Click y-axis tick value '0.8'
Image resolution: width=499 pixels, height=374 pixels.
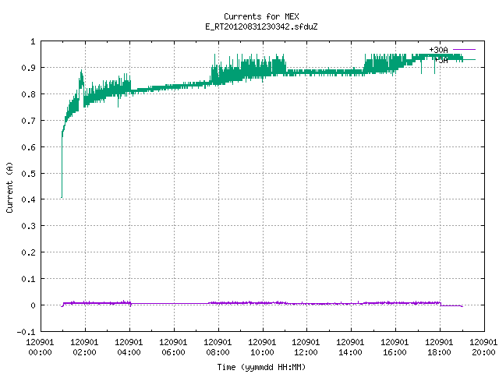pyautogui.click(x=28, y=94)
